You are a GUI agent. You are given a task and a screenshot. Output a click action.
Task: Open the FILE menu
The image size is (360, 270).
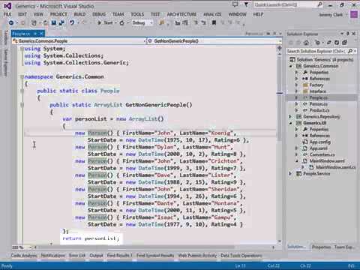[7, 14]
